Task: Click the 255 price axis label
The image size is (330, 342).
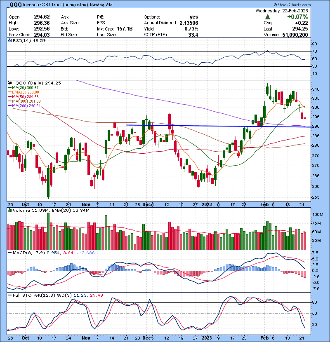Action: click(316, 197)
